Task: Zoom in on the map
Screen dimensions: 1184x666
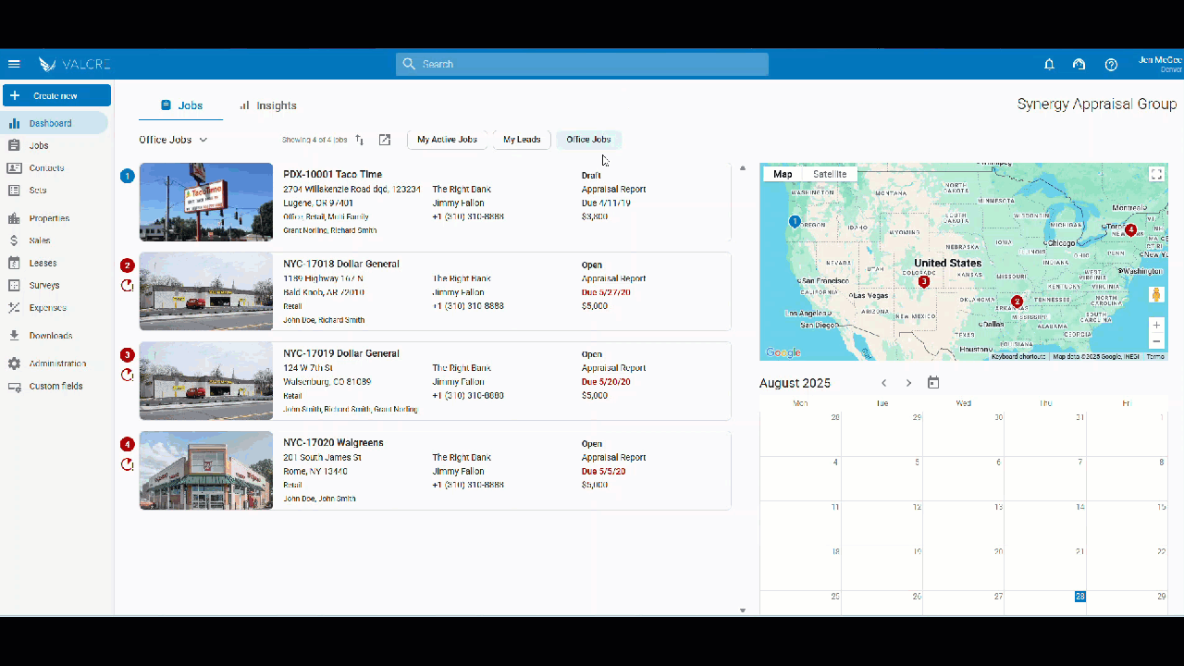Action: [x=1156, y=325]
